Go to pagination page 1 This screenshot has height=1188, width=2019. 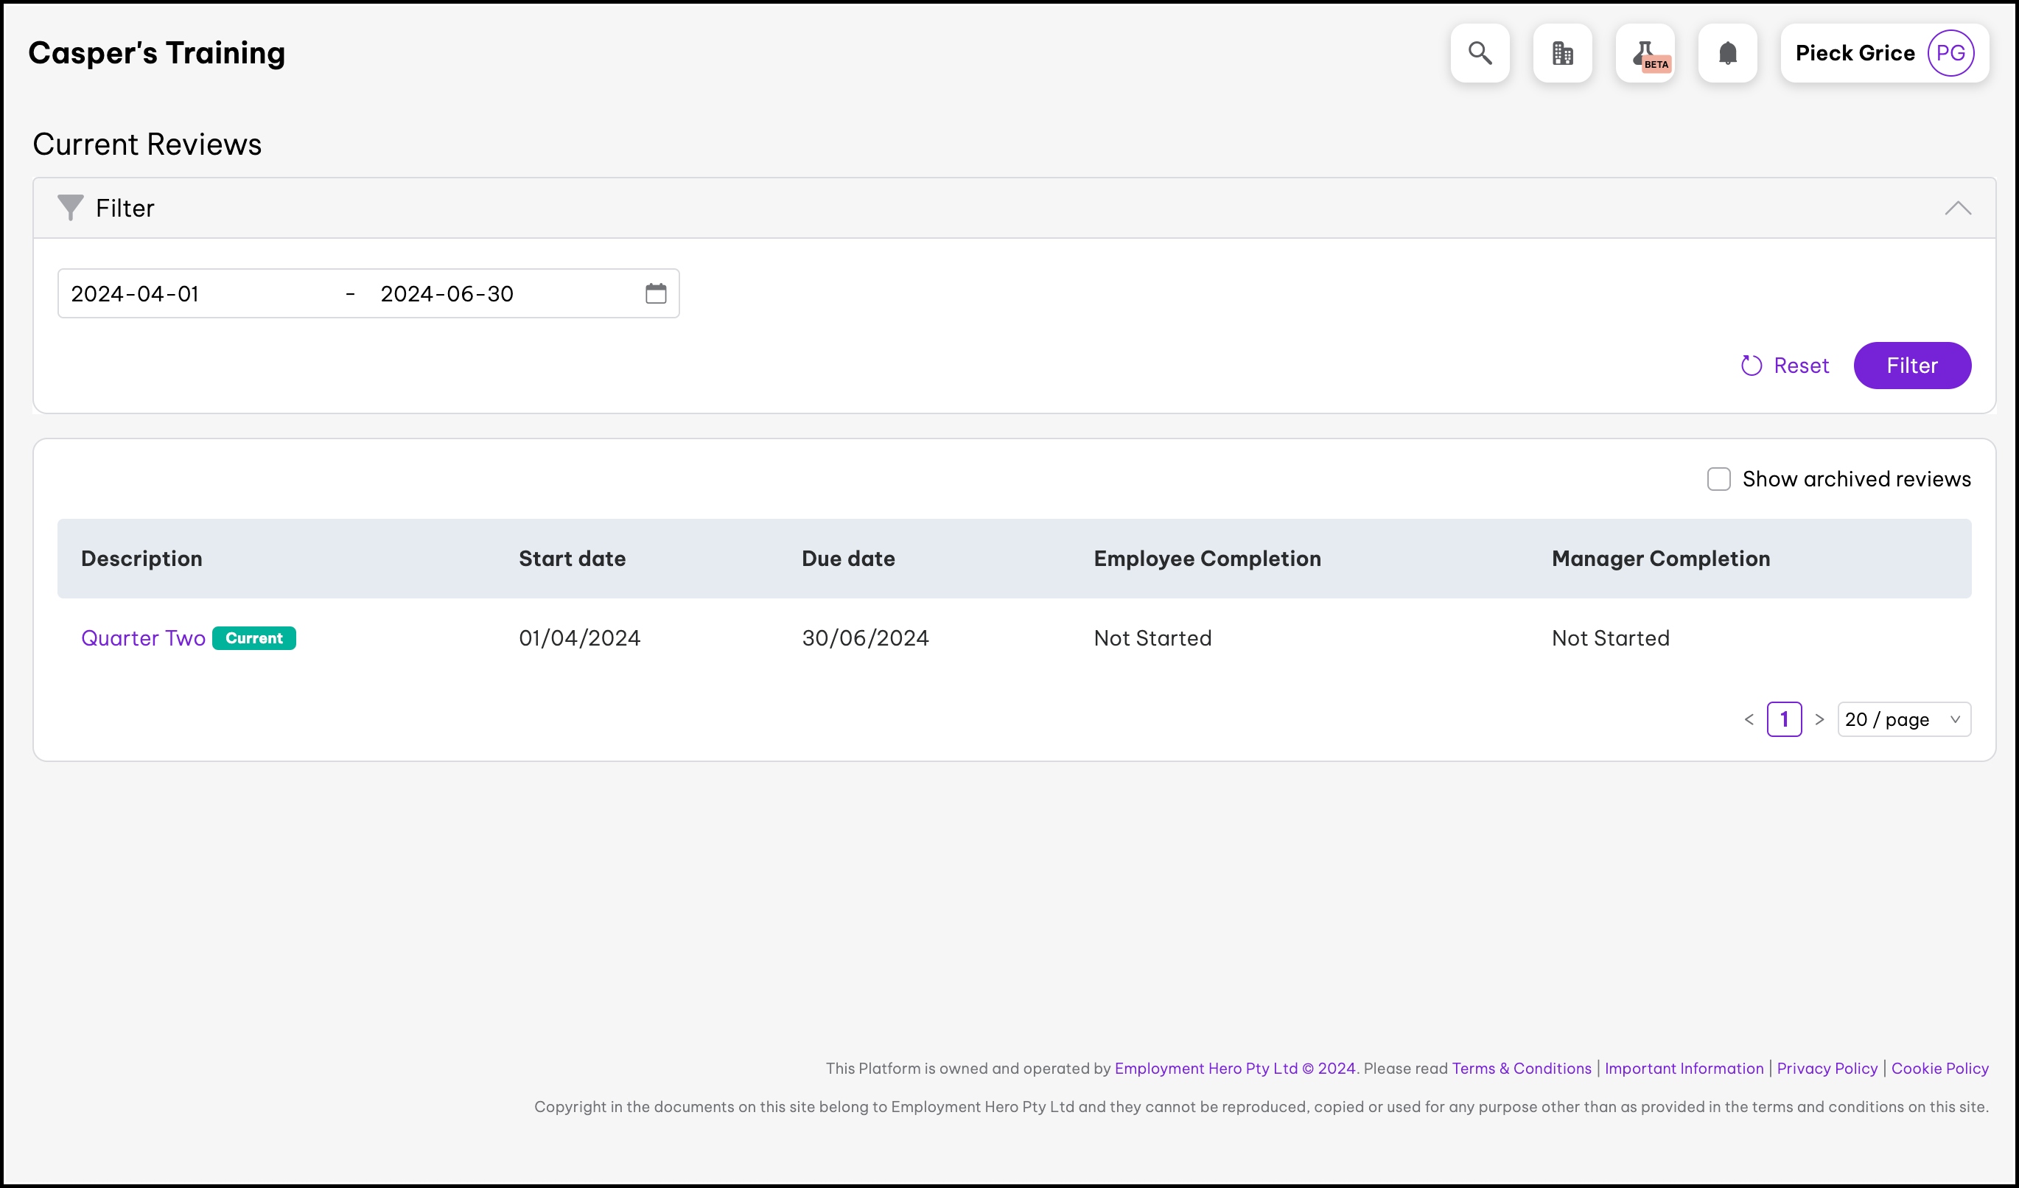tap(1783, 719)
